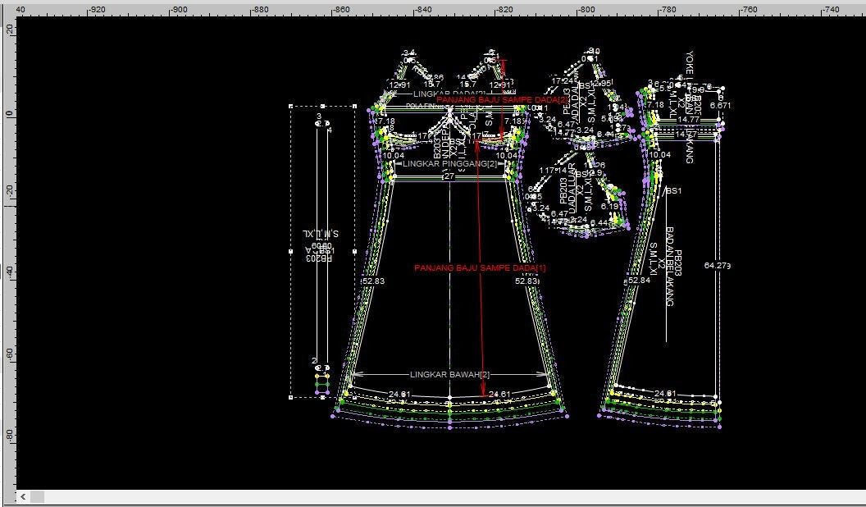Select the YOKE piece label at top right

689,64
